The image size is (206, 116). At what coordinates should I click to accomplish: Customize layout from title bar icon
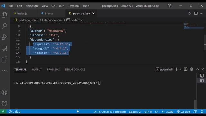pos(170,6)
